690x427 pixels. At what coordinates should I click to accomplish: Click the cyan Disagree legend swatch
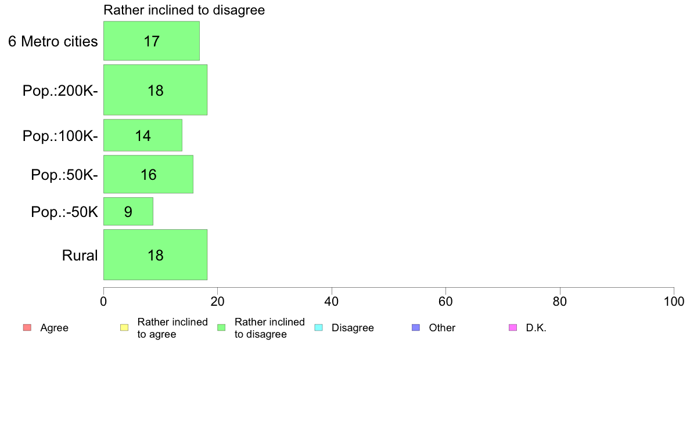tap(319, 328)
